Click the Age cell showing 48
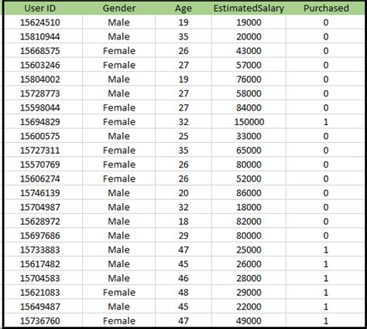The height and width of the screenshot is (329, 367). pyautogui.click(x=183, y=293)
